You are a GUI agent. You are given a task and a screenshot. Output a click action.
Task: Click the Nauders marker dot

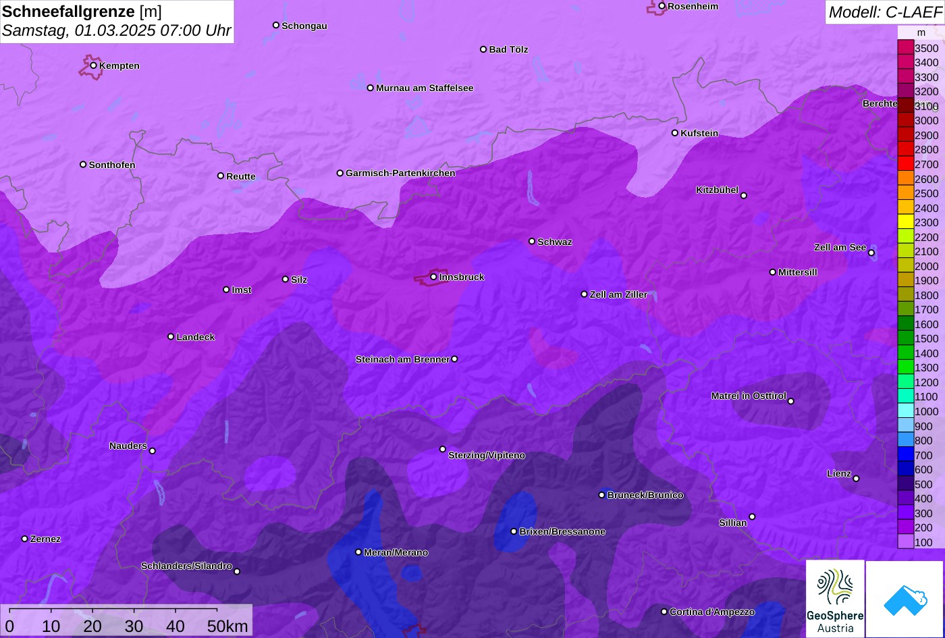153,451
